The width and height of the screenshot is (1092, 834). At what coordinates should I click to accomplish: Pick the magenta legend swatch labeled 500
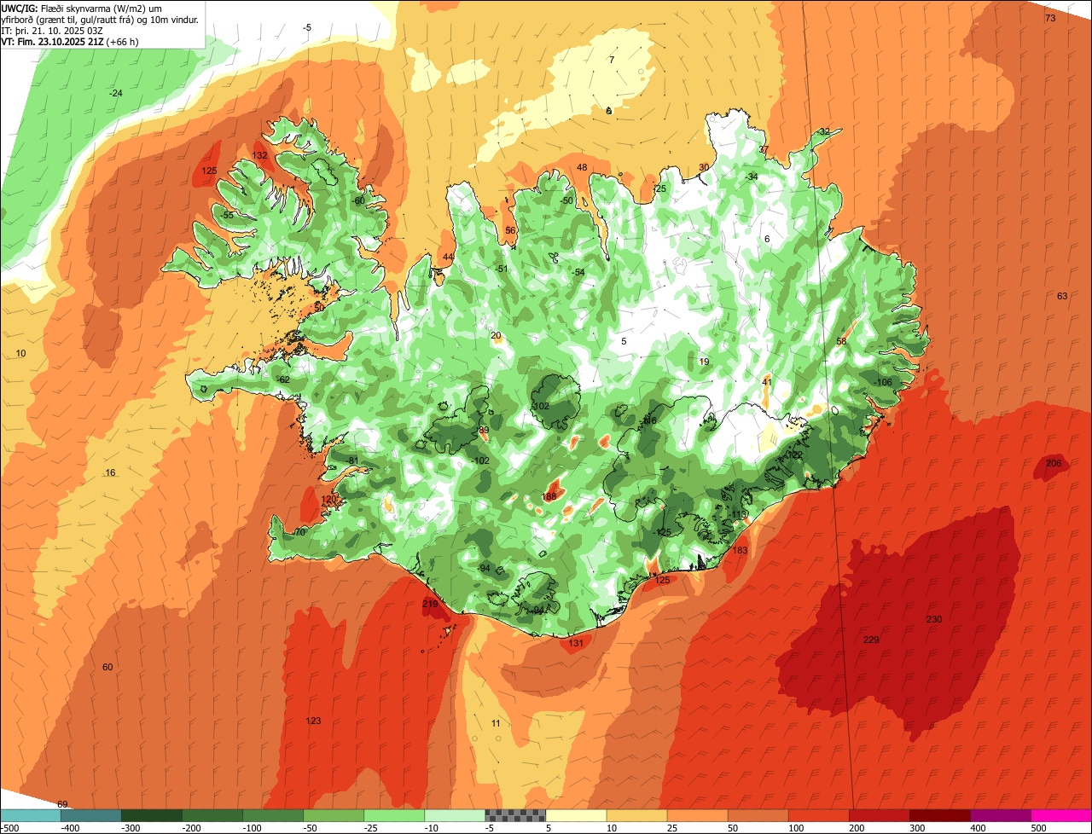1061,815
